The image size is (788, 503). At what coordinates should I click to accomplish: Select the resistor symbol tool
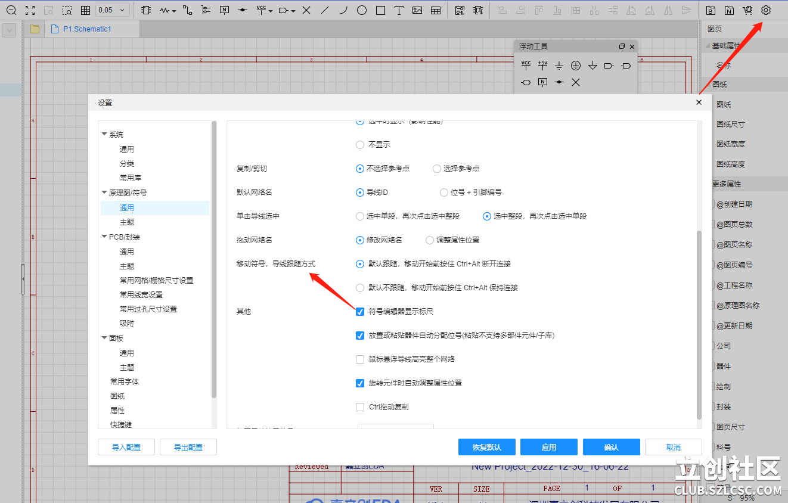[165, 10]
